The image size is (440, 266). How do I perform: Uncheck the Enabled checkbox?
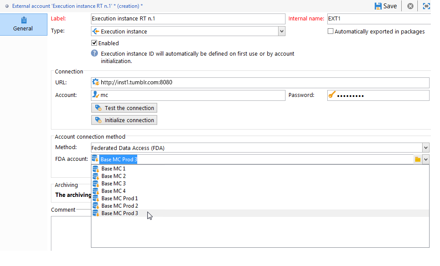pyautogui.click(x=94, y=43)
